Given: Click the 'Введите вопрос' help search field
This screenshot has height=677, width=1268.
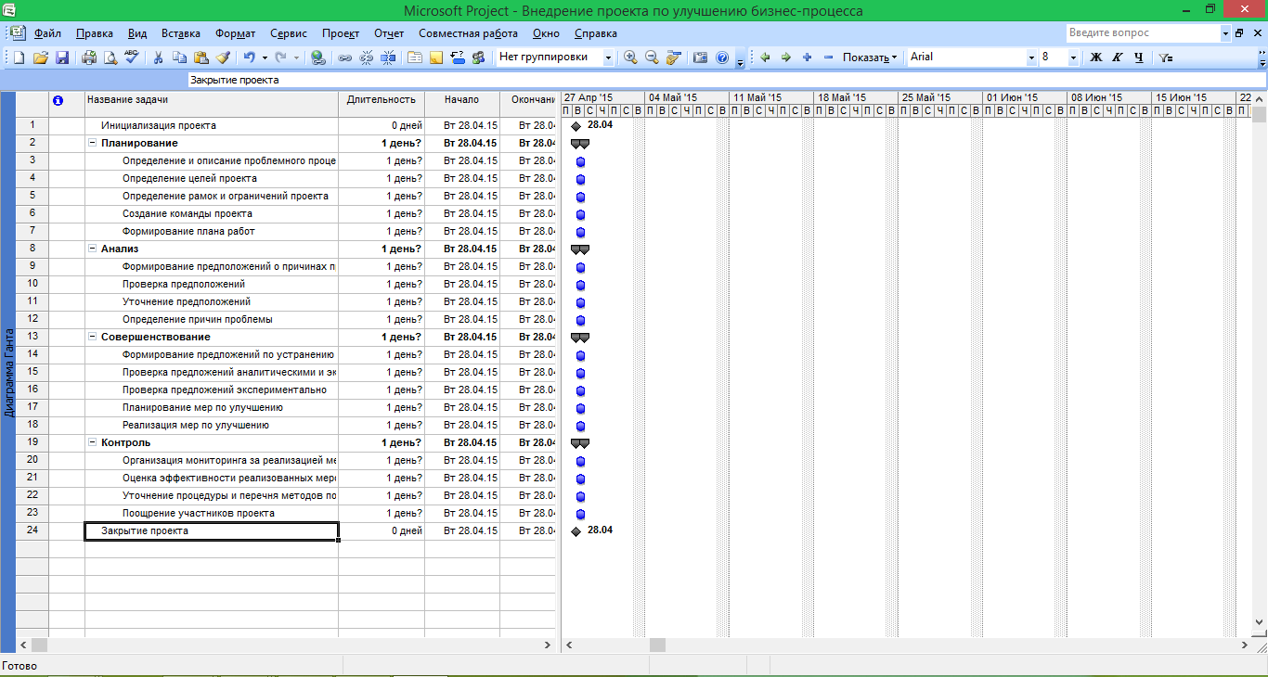Looking at the screenshot, I should click(x=1142, y=33).
